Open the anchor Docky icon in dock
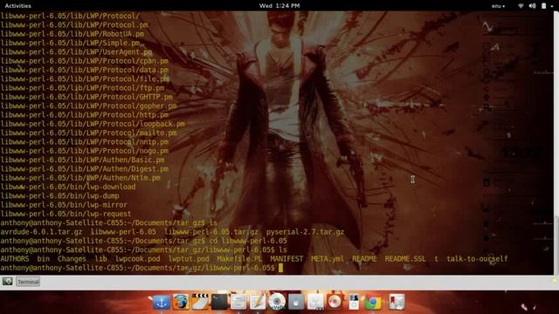 pyautogui.click(x=162, y=303)
